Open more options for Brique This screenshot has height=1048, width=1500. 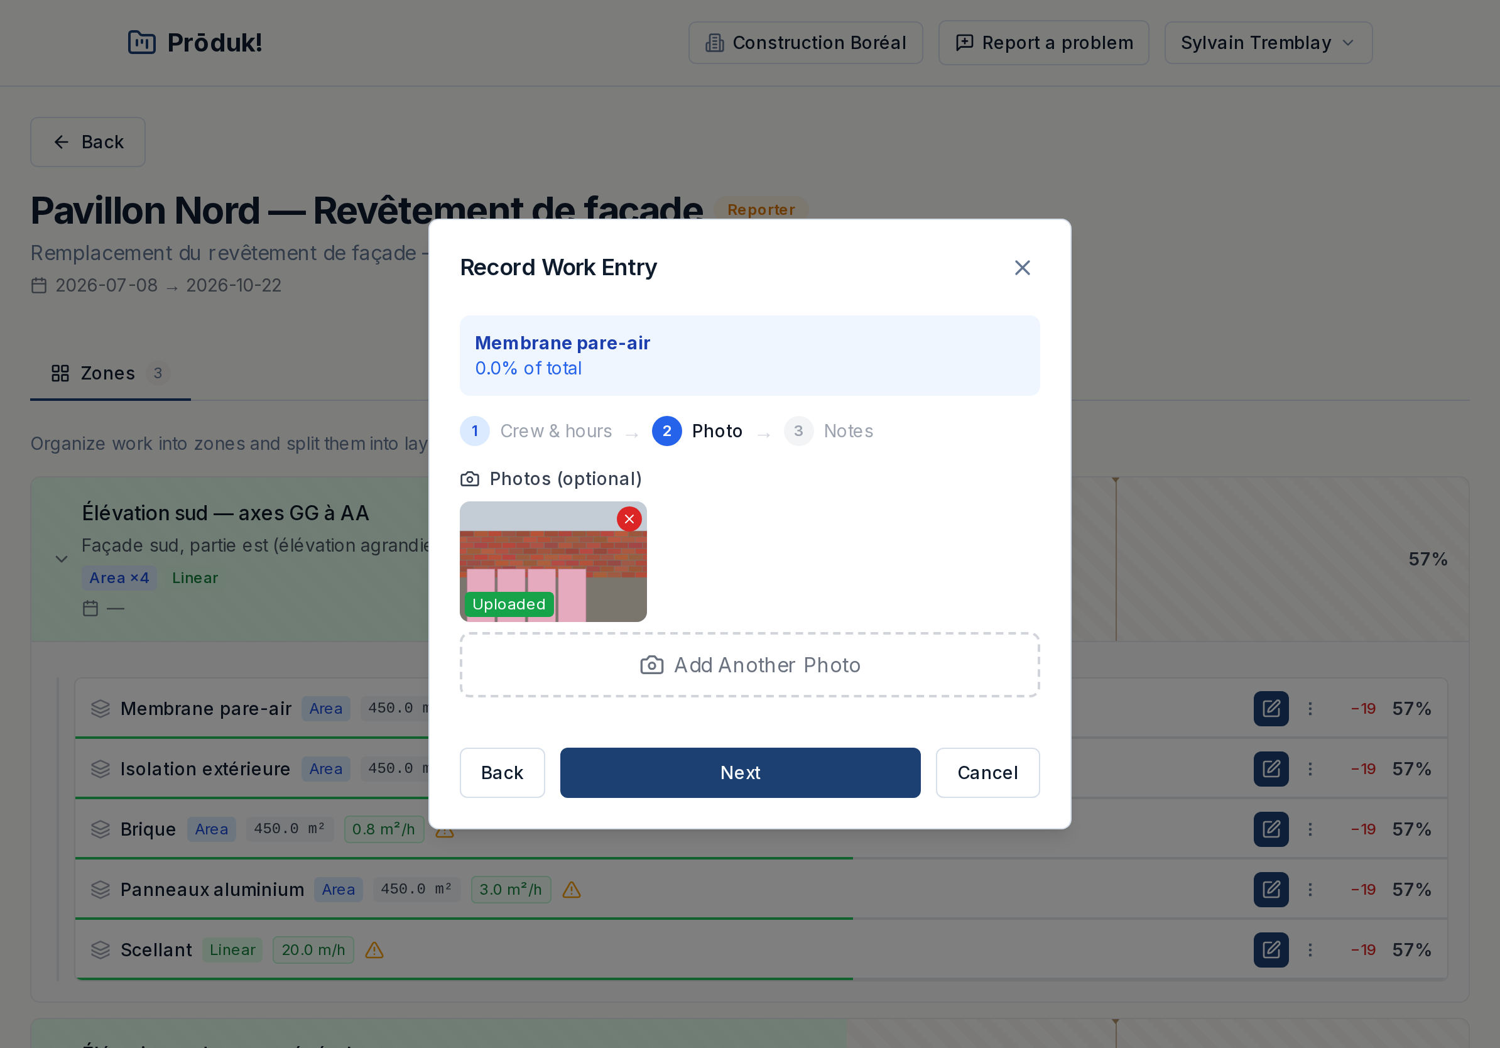pyautogui.click(x=1310, y=829)
